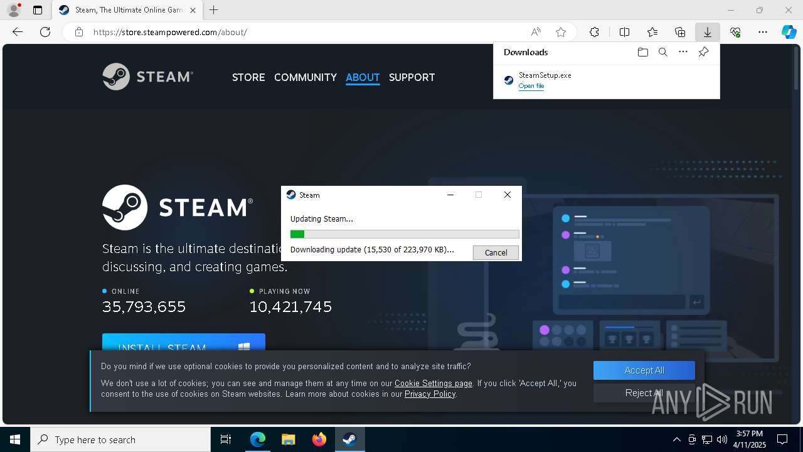Viewport: 803px width, 452px height.
Task: Open Edge Settings and more menu
Action: click(763, 32)
